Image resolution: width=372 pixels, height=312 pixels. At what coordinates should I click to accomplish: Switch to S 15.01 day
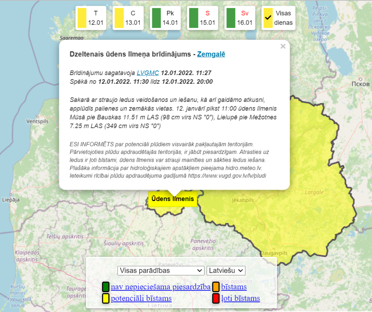click(203, 18)
